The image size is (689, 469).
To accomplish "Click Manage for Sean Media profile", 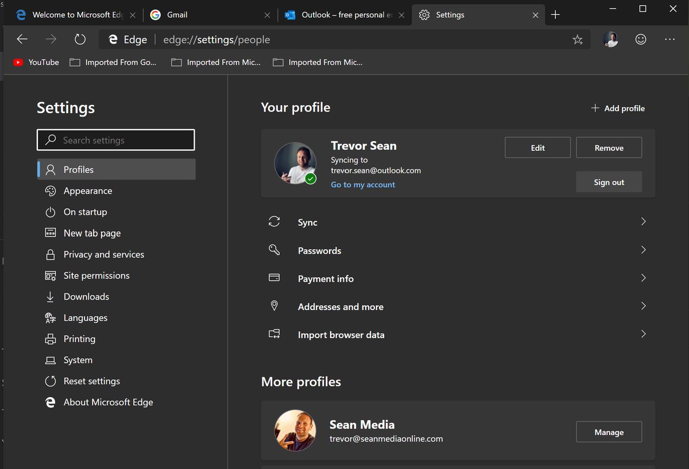I will click(609, 432).
